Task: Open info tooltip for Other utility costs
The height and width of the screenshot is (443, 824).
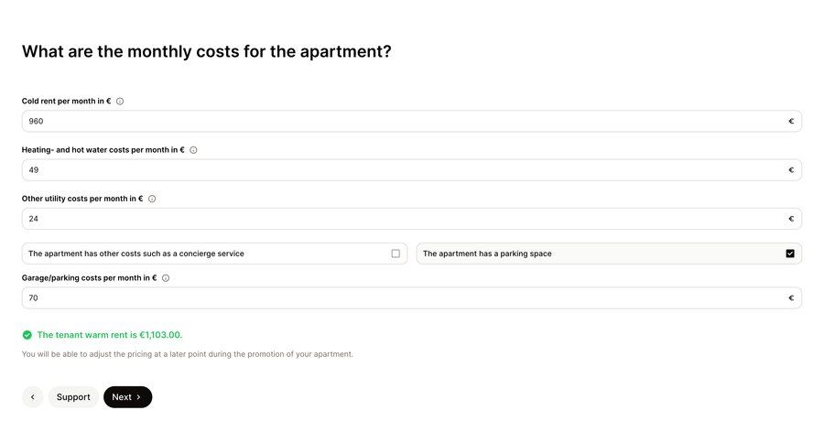Action: [152, 200]
